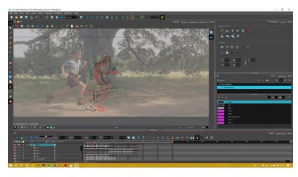Select the black colour swatch in palette
The width and height of the screenshot is (298, 177).
[221, 102]
